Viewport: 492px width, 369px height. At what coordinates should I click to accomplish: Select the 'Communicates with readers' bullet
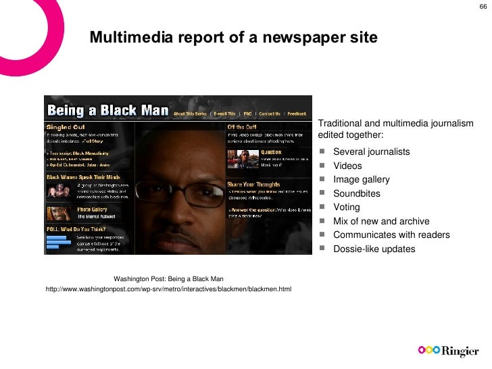click(391, 235)
